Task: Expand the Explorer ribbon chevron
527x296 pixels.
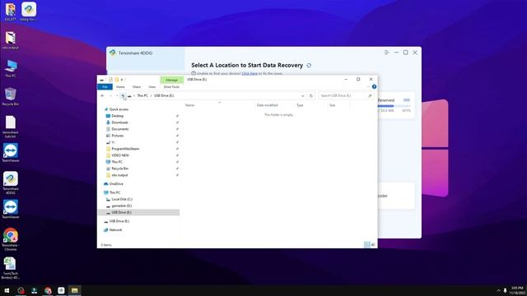Action: [368, 86]
